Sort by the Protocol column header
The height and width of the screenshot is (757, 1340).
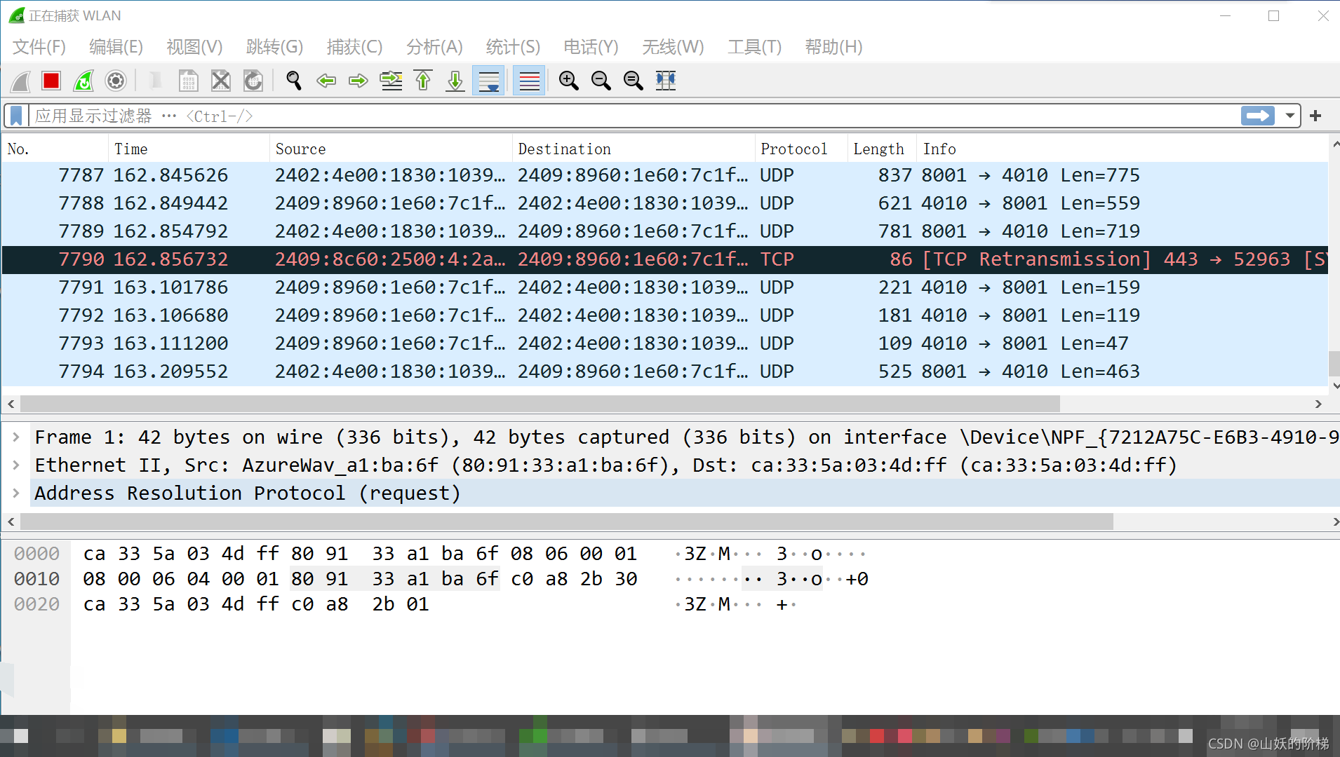pyautogui.click(x=801, y=149)
